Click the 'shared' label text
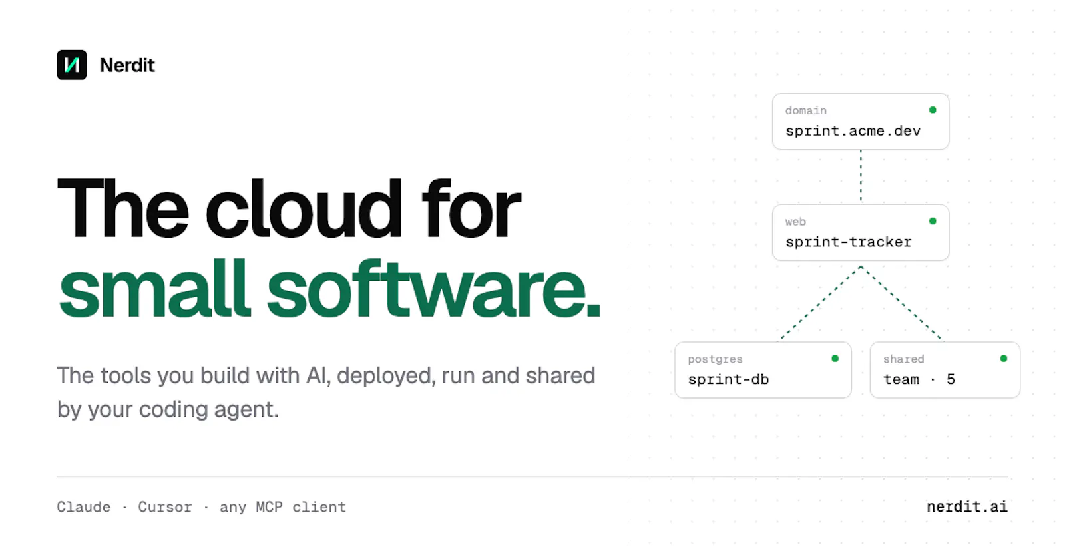Image resolution: width=1065 pixels, height=559 pixels. 904,359
